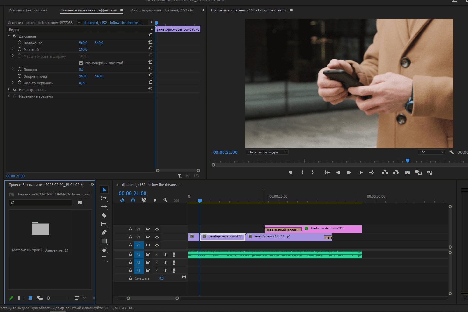This screenshot has height=312, width=468.
Task: Toggle the timeline Snap magnet icon
Action: click(x=133, y=200)
